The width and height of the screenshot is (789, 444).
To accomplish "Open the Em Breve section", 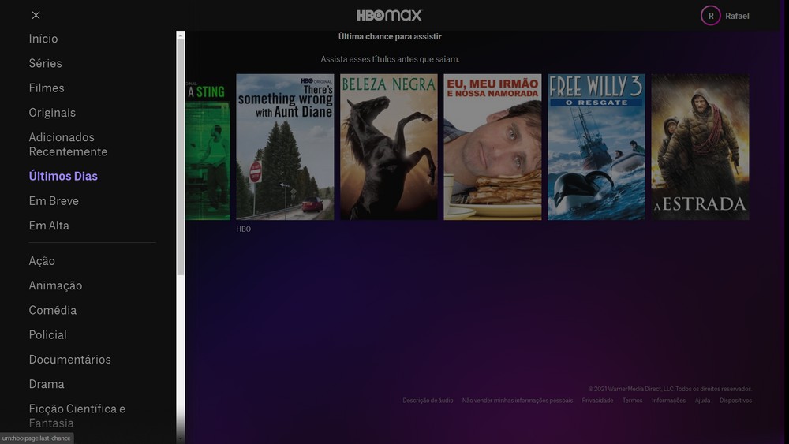I will click(x=54, y=201).
